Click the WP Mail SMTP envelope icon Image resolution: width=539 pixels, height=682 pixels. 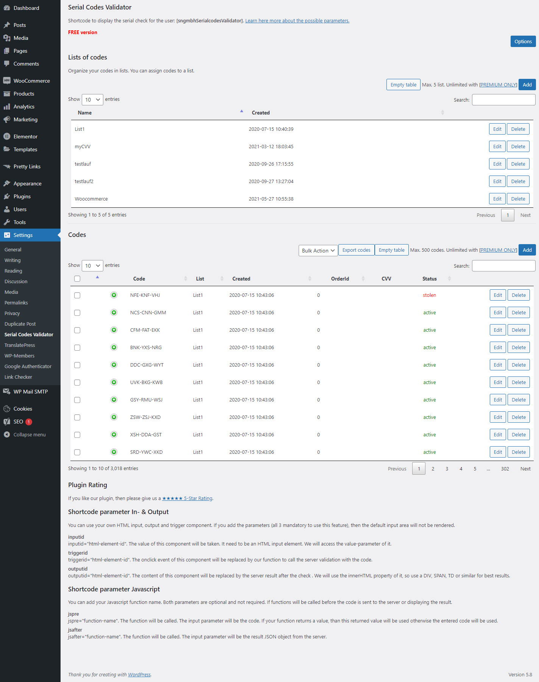pyautogui.click(x=7, y=392)
